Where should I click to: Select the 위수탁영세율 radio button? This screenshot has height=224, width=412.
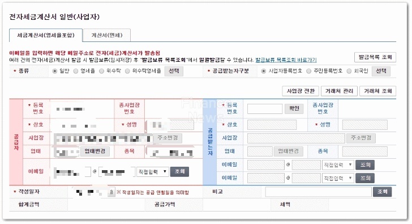127,71
